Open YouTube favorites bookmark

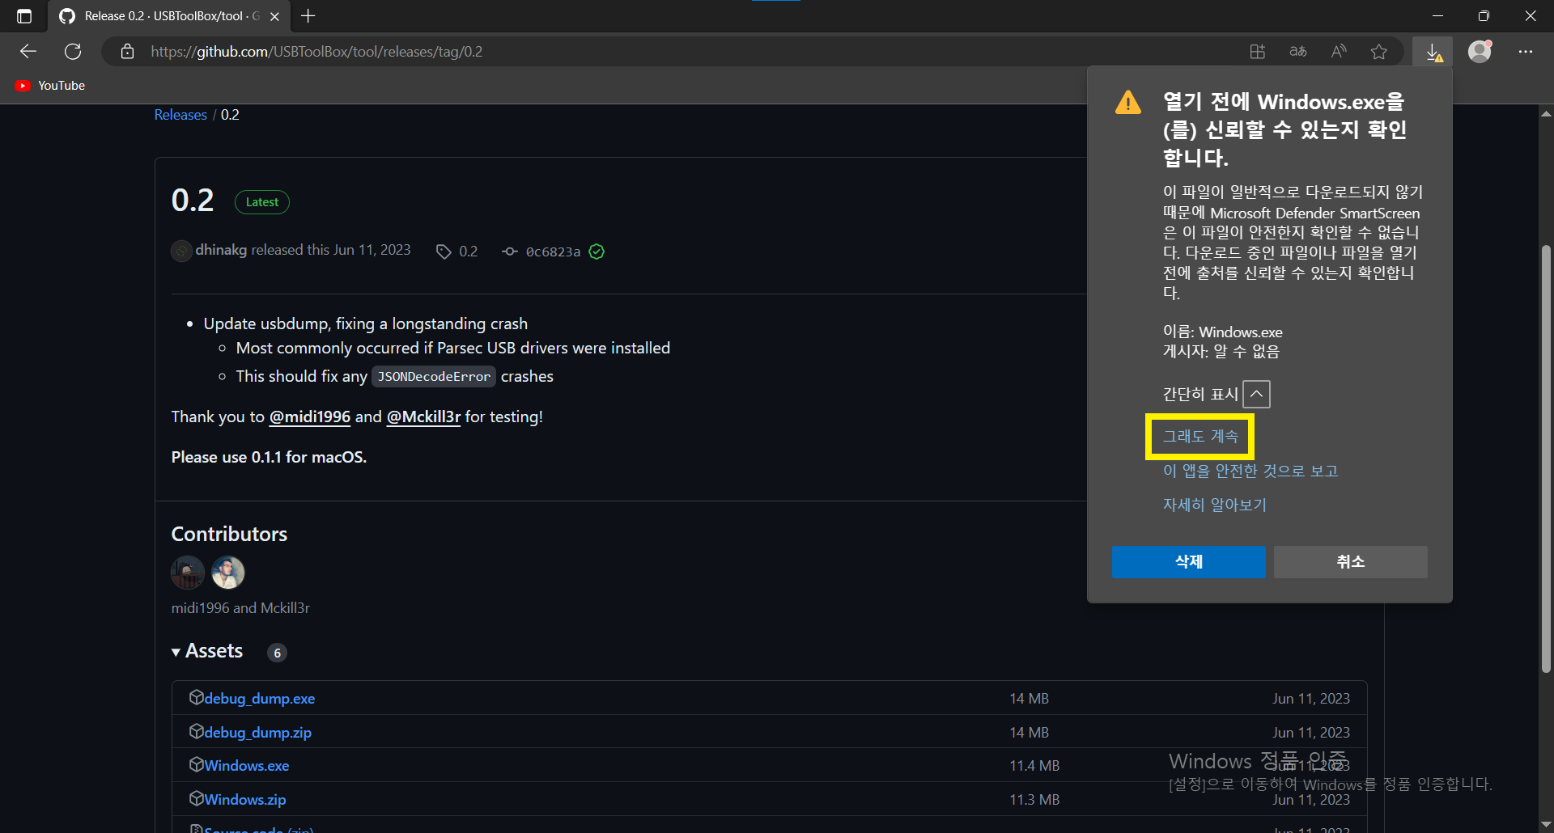pyautogui.click(x=50, y=86)
